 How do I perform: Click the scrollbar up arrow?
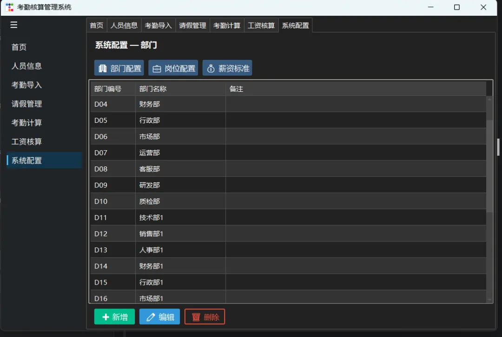click(489, 99)
